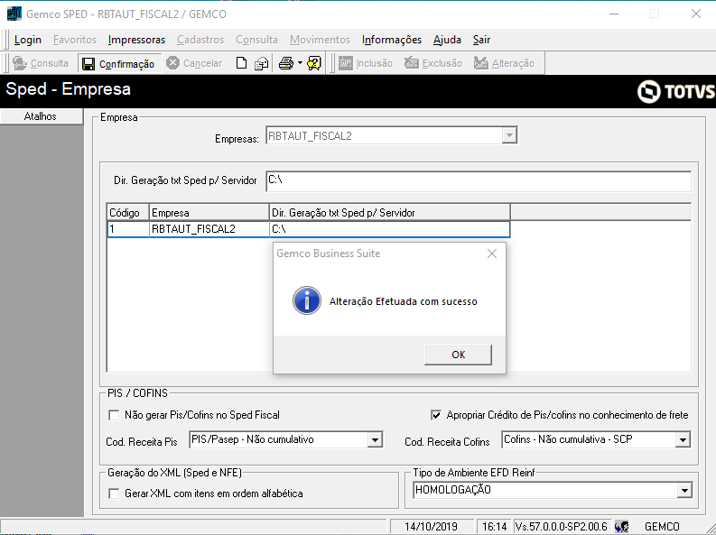Screen dimensions: 716x535
Task: Click the TOTVS logo
Action: coord(675,91)
